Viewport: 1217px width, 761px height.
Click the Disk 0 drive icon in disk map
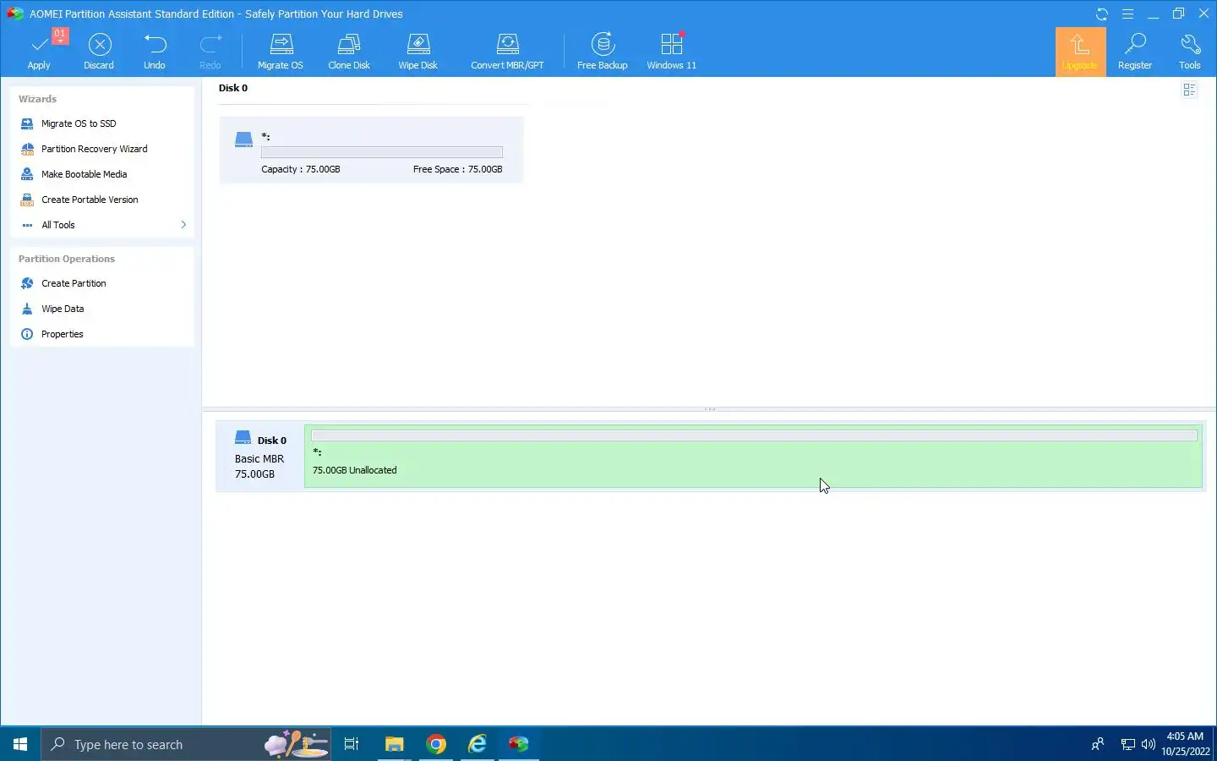[243, 438]
